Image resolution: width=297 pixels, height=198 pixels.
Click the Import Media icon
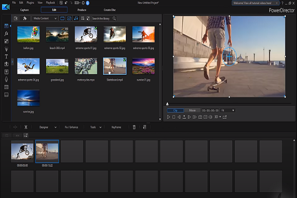point(16,19)
